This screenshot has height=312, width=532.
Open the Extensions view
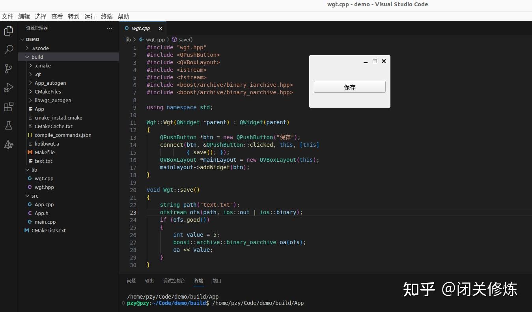point(8,106)
